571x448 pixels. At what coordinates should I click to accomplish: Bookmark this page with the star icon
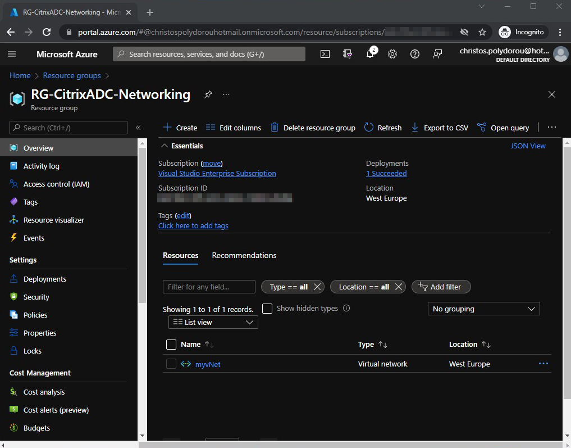coord(482,32)
